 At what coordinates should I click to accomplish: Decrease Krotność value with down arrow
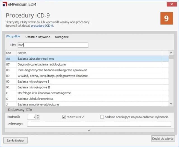point(38,118)
